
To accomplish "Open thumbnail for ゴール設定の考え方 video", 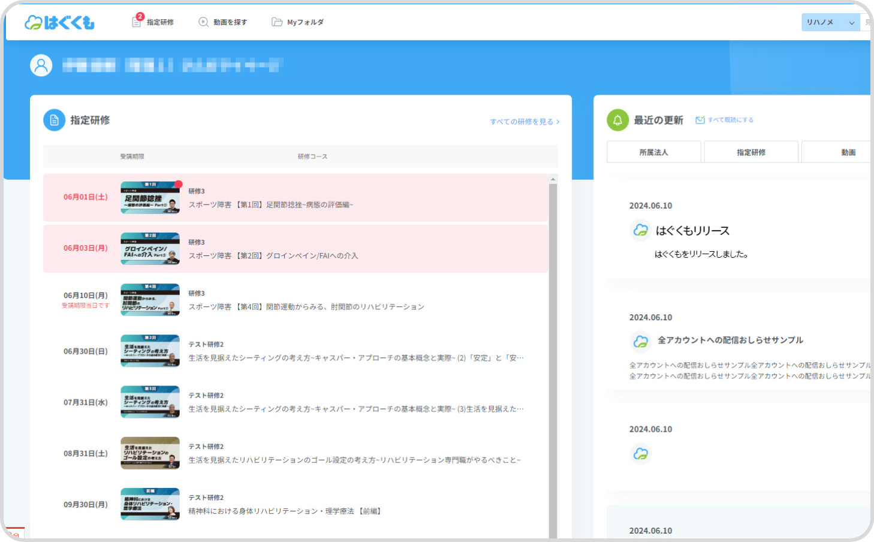I will [150, 453].
